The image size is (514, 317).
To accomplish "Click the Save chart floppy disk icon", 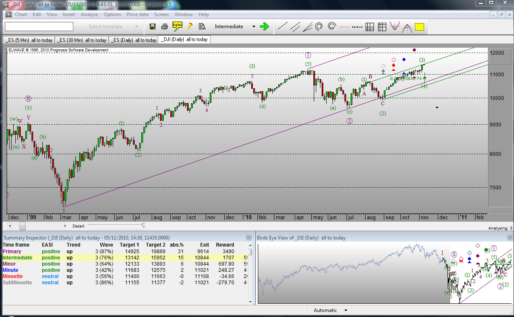I will (x=153, y=27).
